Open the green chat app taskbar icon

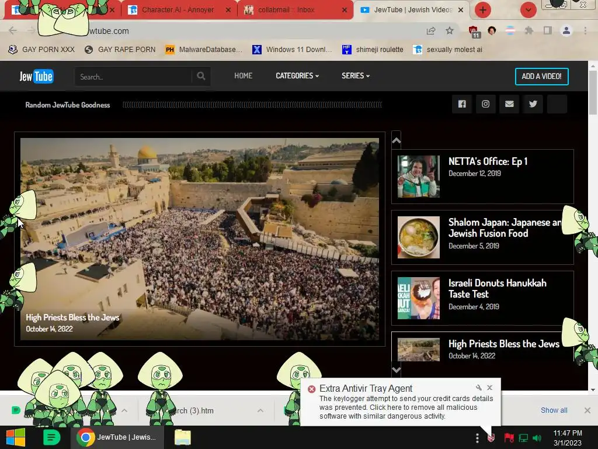pos(51,437)
